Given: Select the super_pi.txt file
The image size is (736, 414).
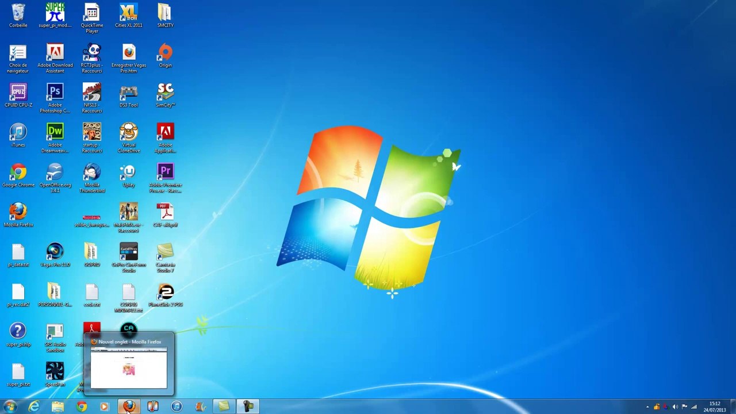Looking at the screenshot, I should pyautogui.click(x=18, y=375).
